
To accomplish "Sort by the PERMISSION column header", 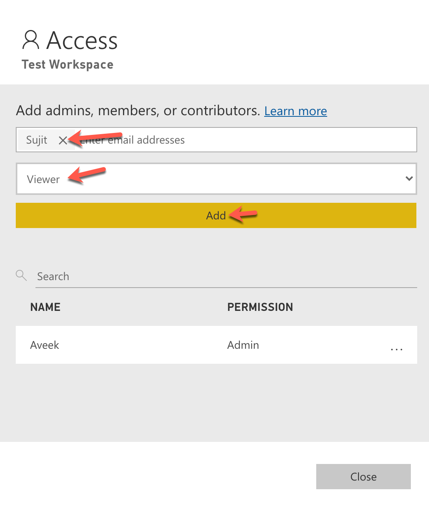I will click(260, 307).
